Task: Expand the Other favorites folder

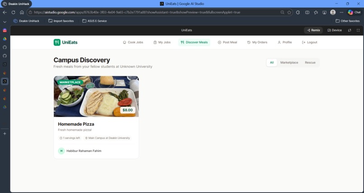Action: 348,21
